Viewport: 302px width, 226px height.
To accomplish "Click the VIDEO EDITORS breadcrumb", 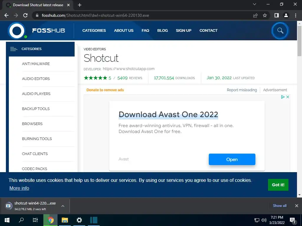I will [95, 49].
